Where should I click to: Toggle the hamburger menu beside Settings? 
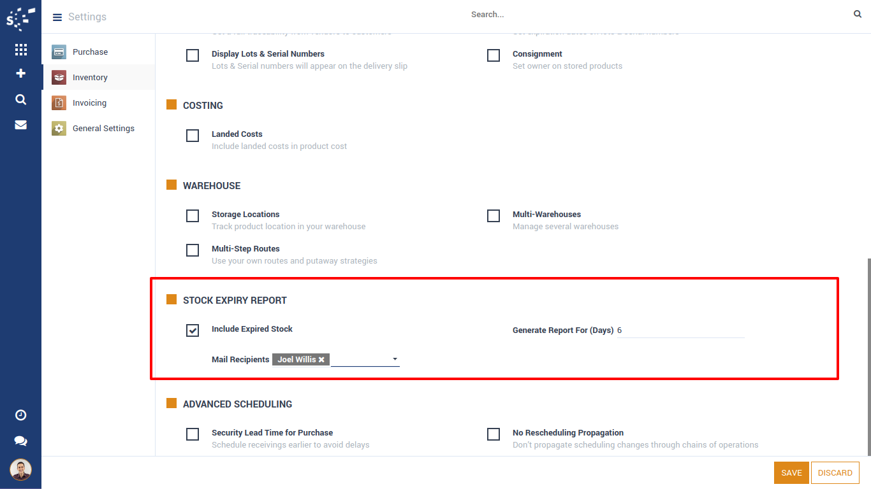pyautogui.click(x=57, y=17)
